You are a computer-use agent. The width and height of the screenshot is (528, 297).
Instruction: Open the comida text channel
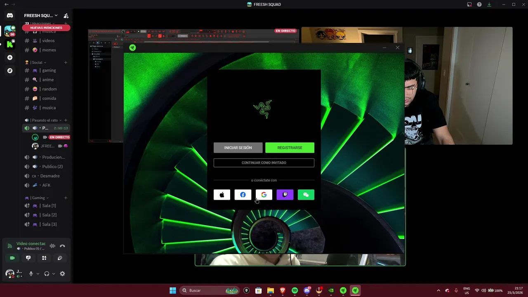46,98
